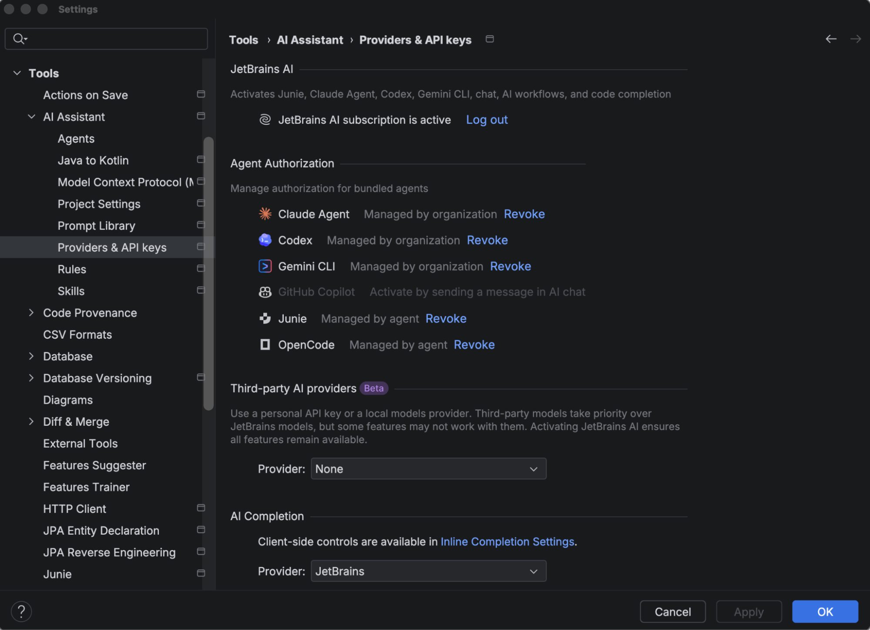Click the project-level marker beside Database Versioning

[201, 377]
